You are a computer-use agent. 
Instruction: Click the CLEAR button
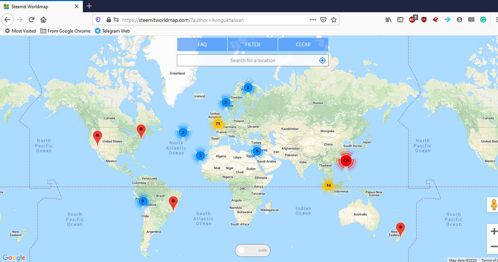click(303, 44)
